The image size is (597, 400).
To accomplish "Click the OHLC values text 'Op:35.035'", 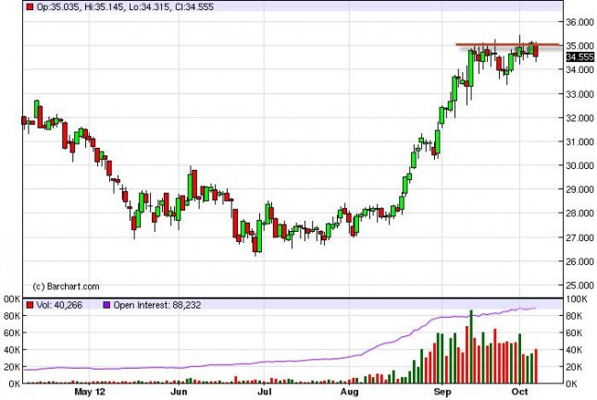I will 58,6.
